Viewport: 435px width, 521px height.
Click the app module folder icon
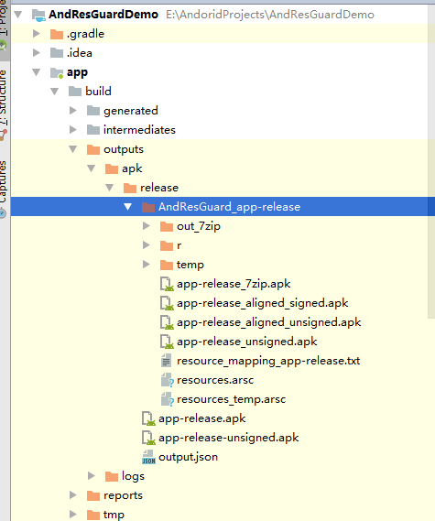pyautogui.click(x=57, y=72)
